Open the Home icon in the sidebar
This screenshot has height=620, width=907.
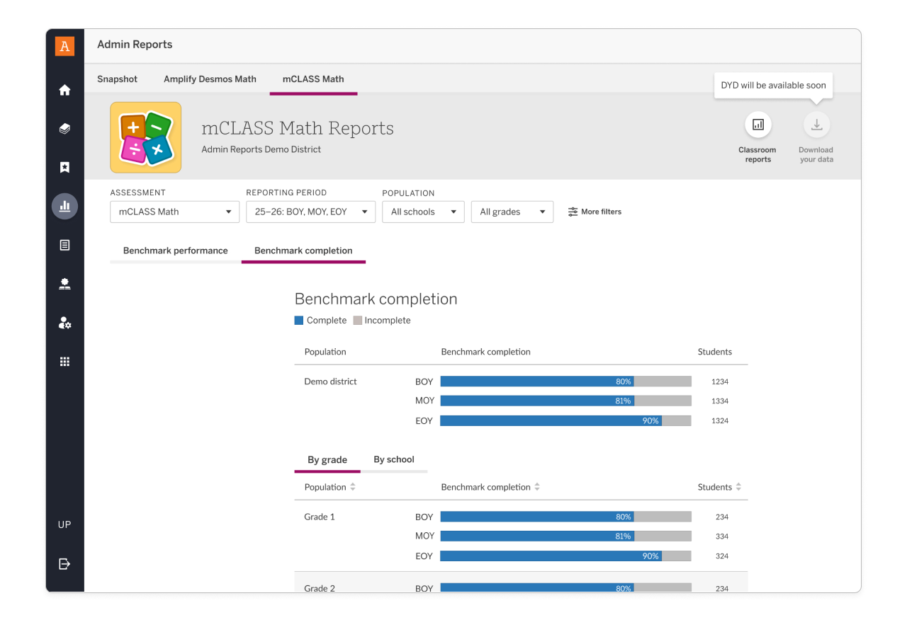pyautogui.click(x=64, y=90)
